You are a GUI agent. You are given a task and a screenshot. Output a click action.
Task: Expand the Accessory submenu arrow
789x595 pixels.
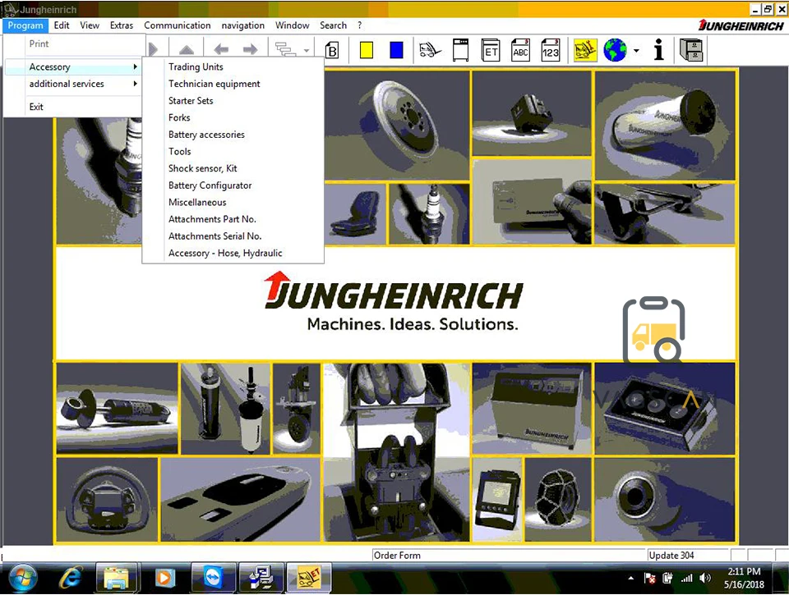tap(135, 66)
